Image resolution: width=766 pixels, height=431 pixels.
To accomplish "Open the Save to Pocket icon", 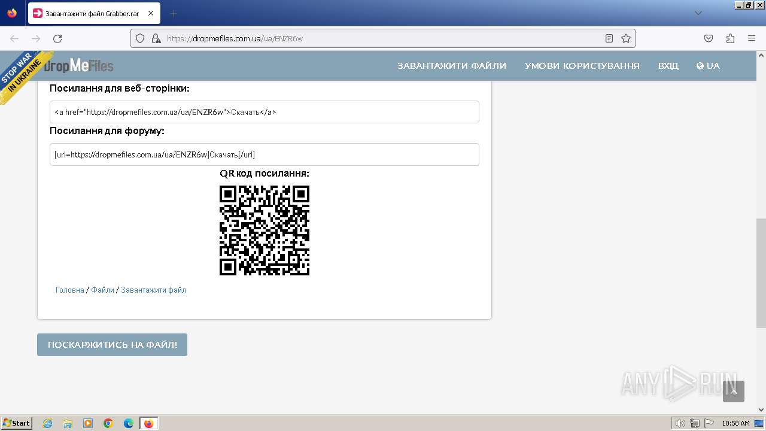I will [x=709, y=38].
